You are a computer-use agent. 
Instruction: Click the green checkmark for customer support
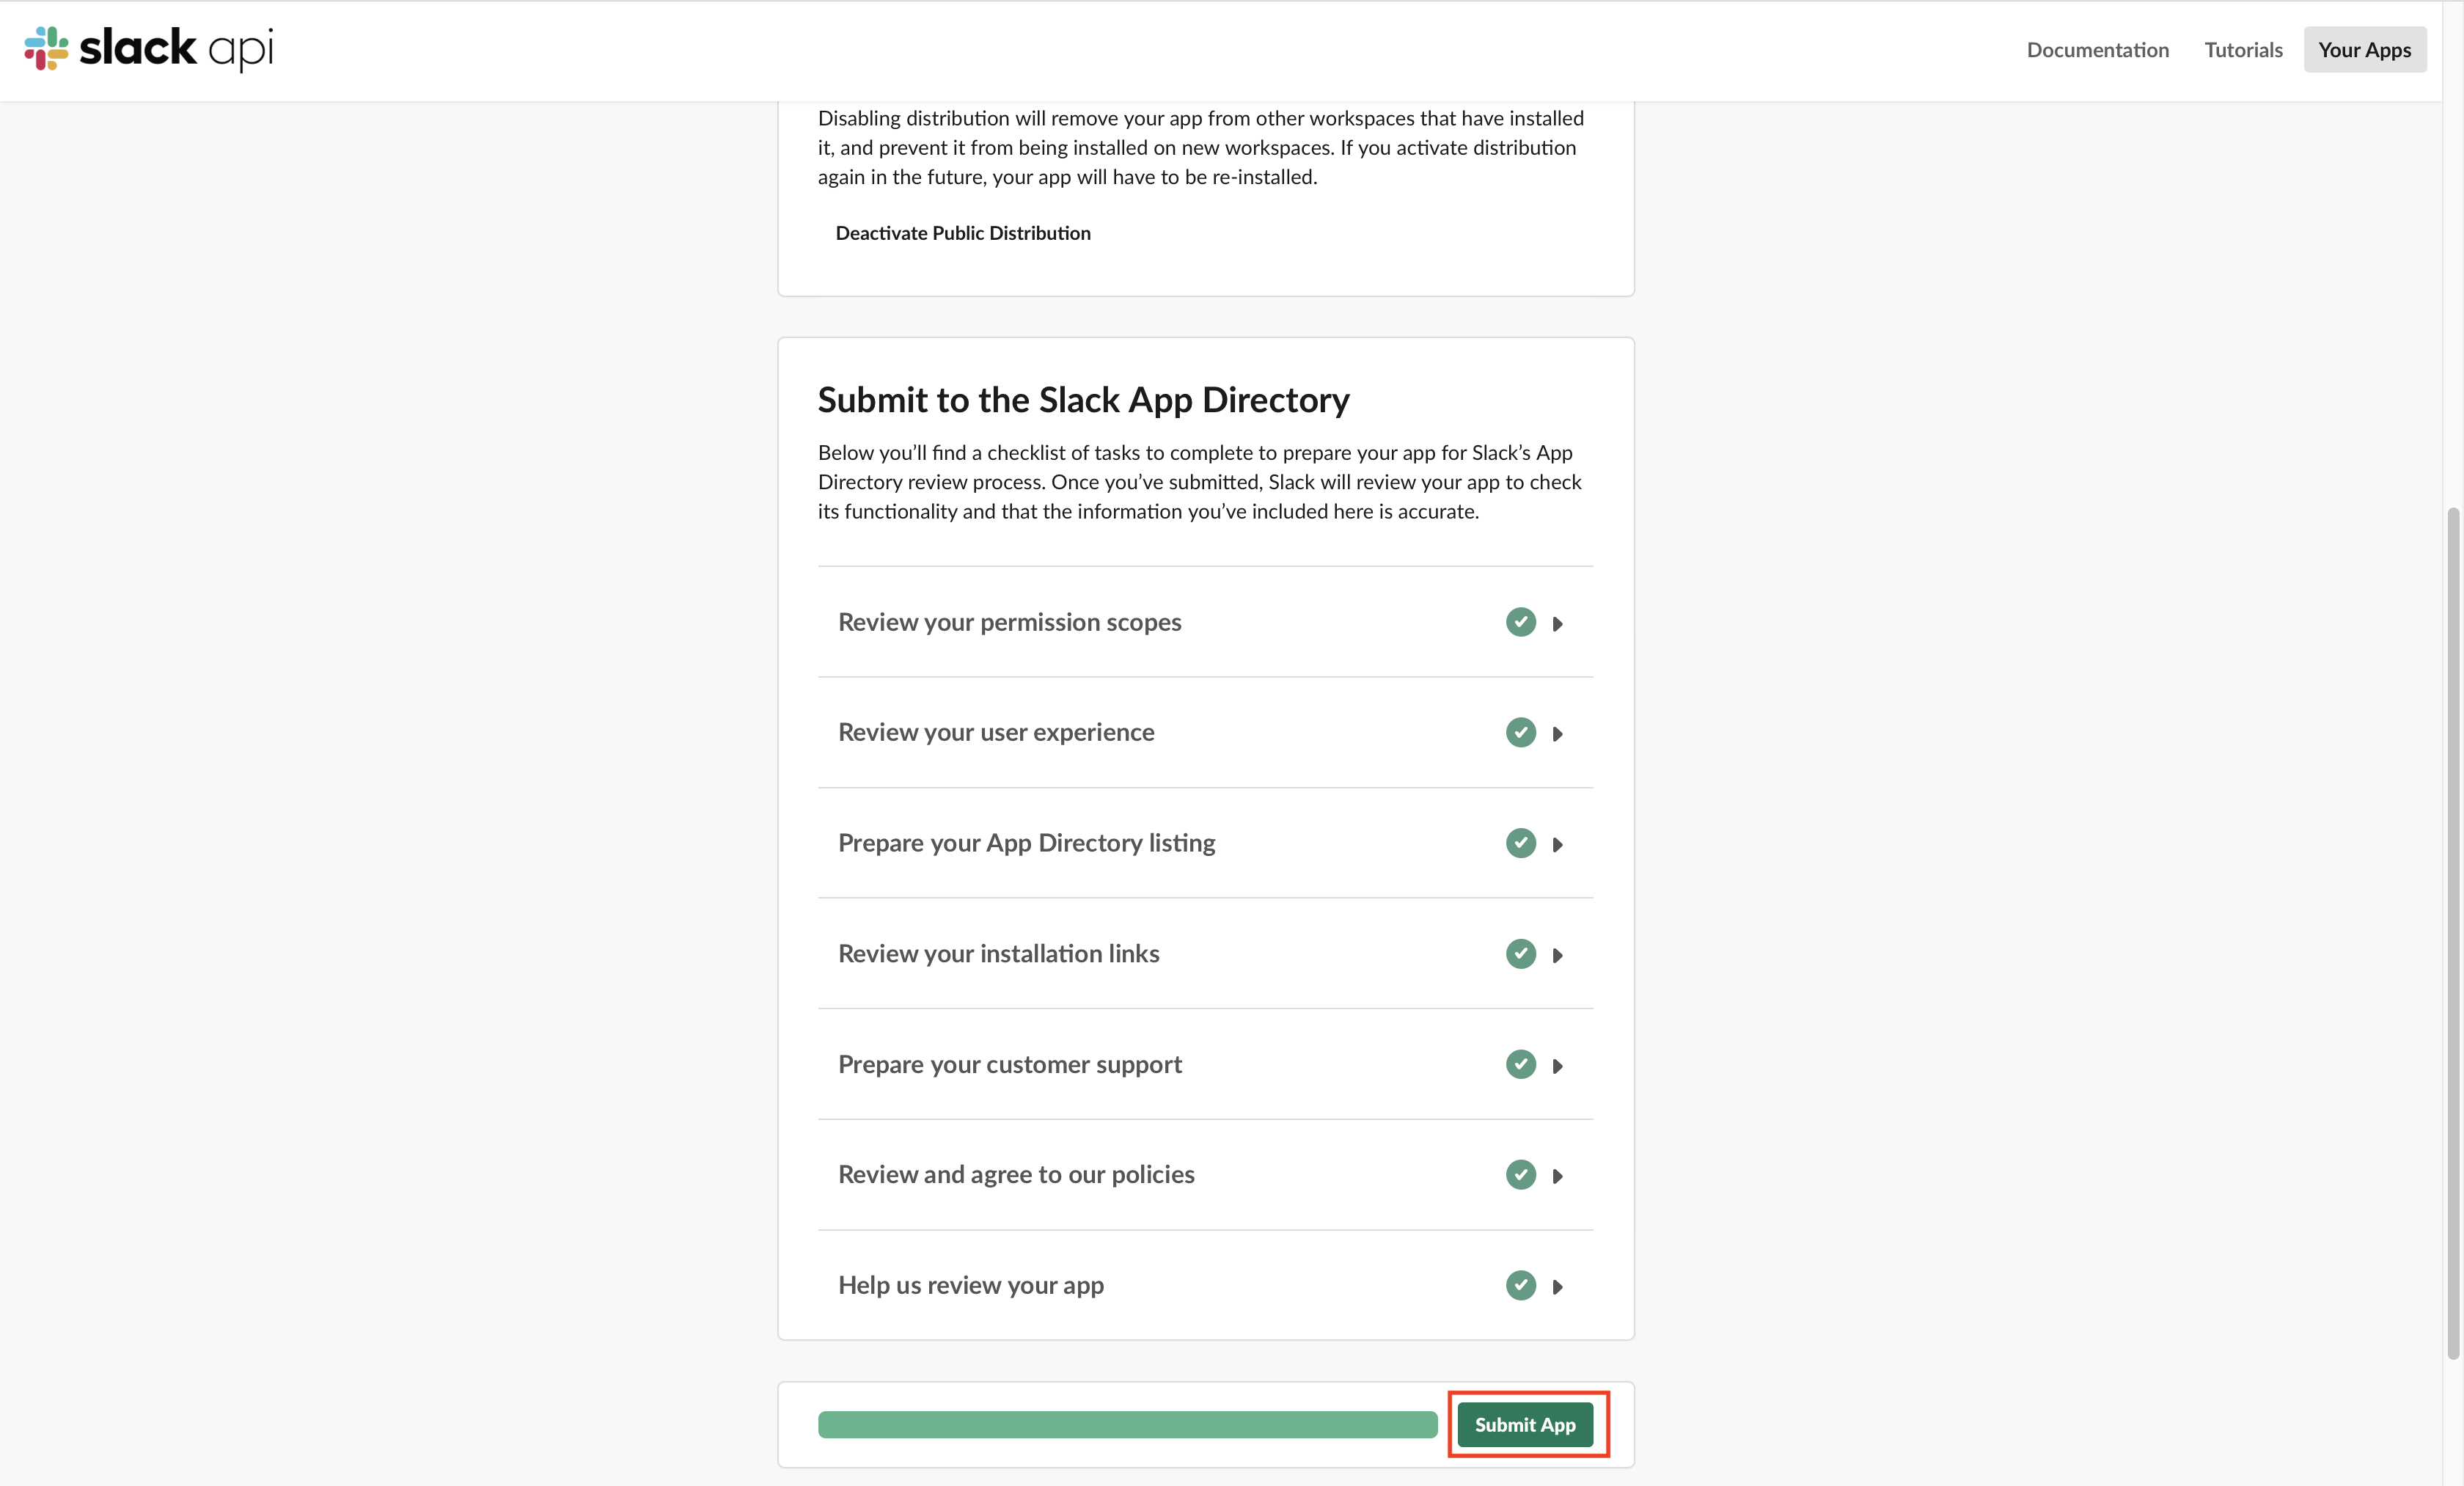(1520, 1064)
